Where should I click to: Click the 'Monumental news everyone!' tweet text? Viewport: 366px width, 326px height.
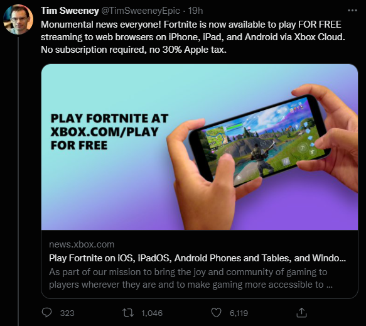[x=193, y=37]
